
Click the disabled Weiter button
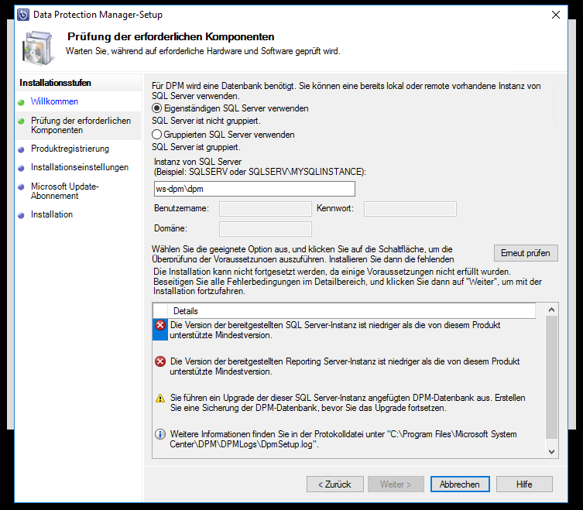[x=396, y=484]
